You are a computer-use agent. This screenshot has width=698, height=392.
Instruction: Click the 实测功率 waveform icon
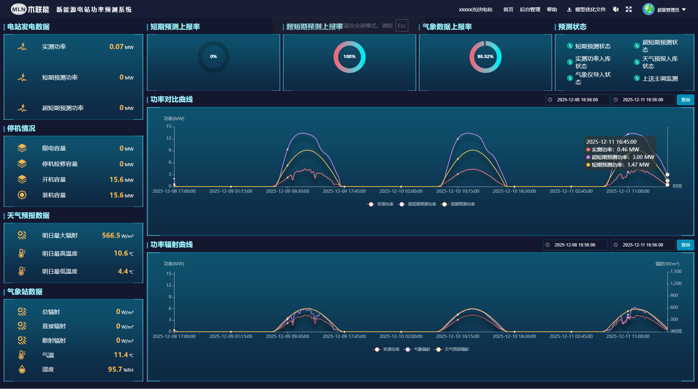pyautogui.click(x=22, y=47)
